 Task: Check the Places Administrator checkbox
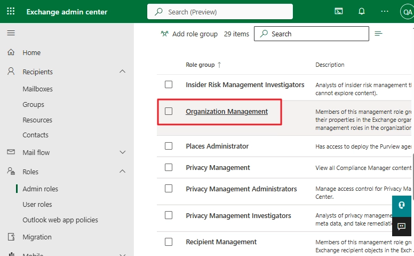(x=169, y=146)
